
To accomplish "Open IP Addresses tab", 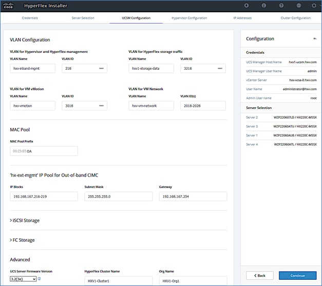I will click(x=242, y=18).
